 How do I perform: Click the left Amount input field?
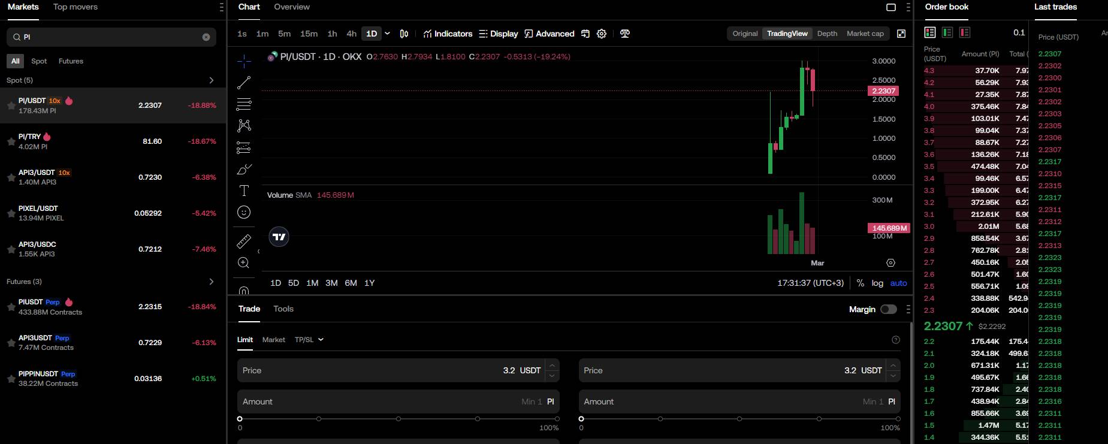398,401
